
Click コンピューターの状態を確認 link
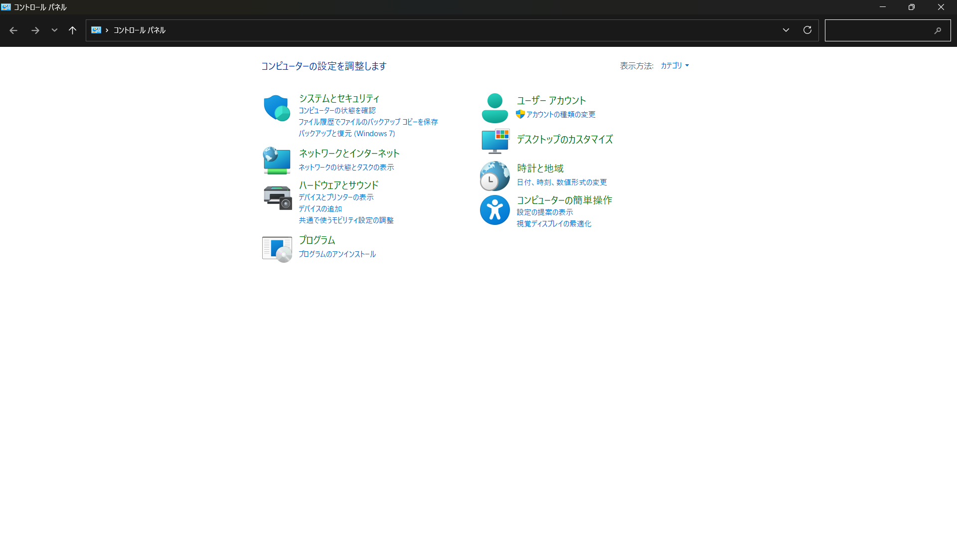337,111
